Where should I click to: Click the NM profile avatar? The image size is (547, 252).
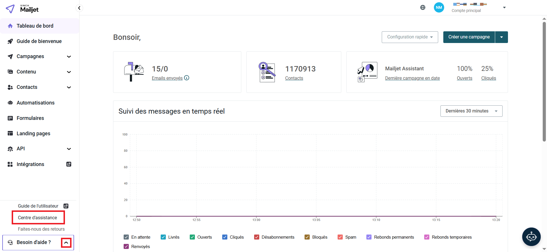click(439, 7)
